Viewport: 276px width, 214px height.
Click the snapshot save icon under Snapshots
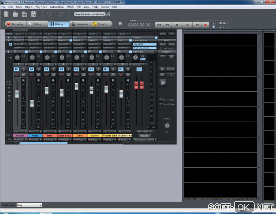point(172,56)
